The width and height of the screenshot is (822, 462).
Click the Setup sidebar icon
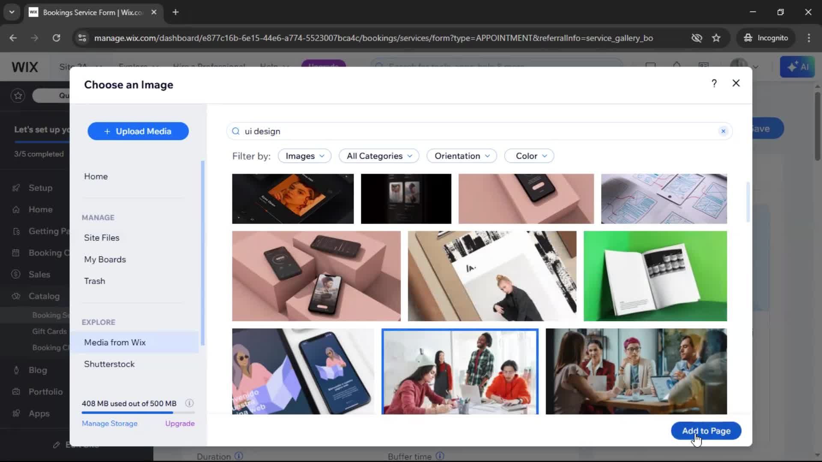pos(16,188)
